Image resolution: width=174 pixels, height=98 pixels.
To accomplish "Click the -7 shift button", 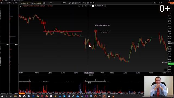I will [x=157, y=3].
